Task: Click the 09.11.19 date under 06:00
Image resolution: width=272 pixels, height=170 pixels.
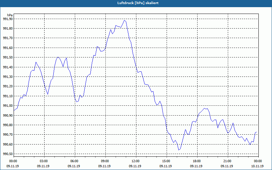Action: (74, 166)
